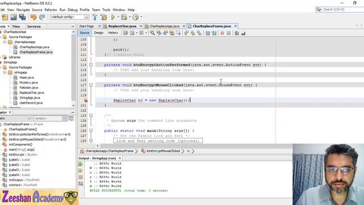Click the Rerun double-arrow icon in Output panel
Screen dimensions: 364x205
tap(81, 164)
